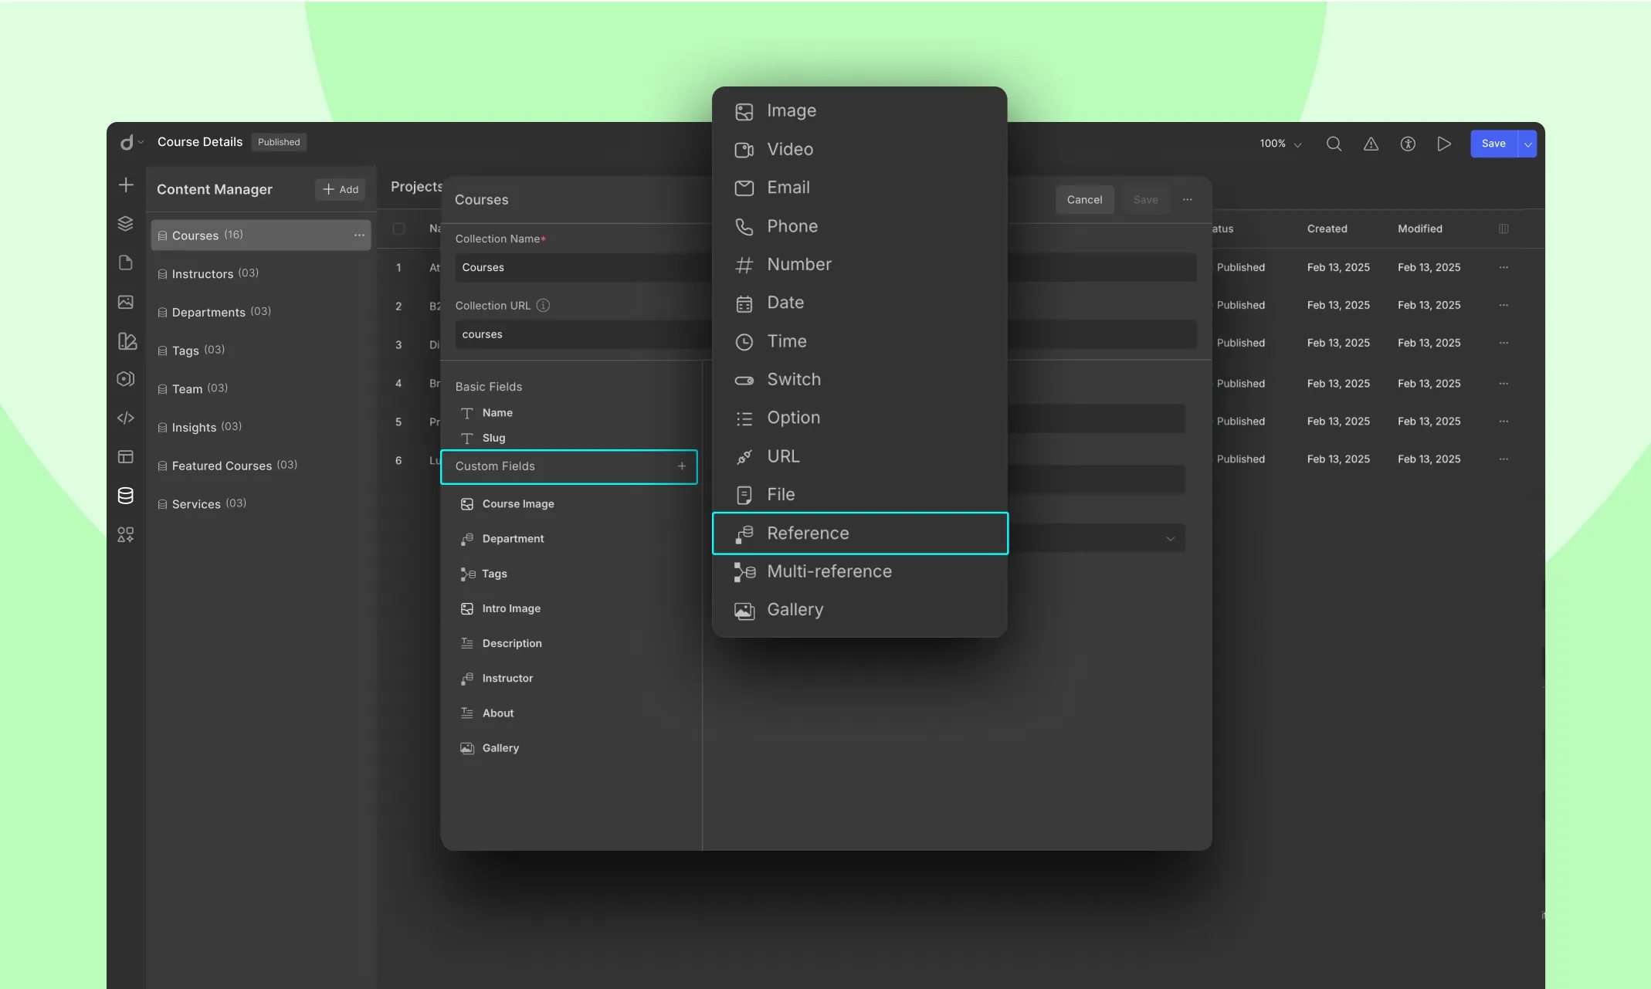The width and height of the screenshot is (1651, 989).
Task: Open the Content Manager database icon
Action: (x=126, y=496)
